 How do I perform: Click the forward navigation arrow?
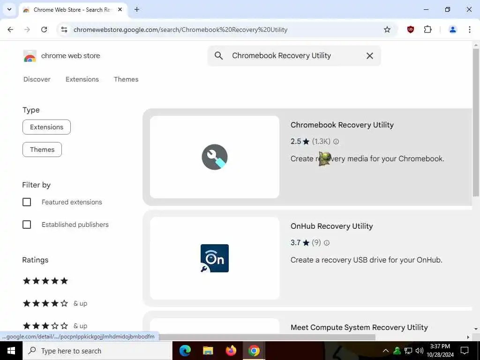27,30
